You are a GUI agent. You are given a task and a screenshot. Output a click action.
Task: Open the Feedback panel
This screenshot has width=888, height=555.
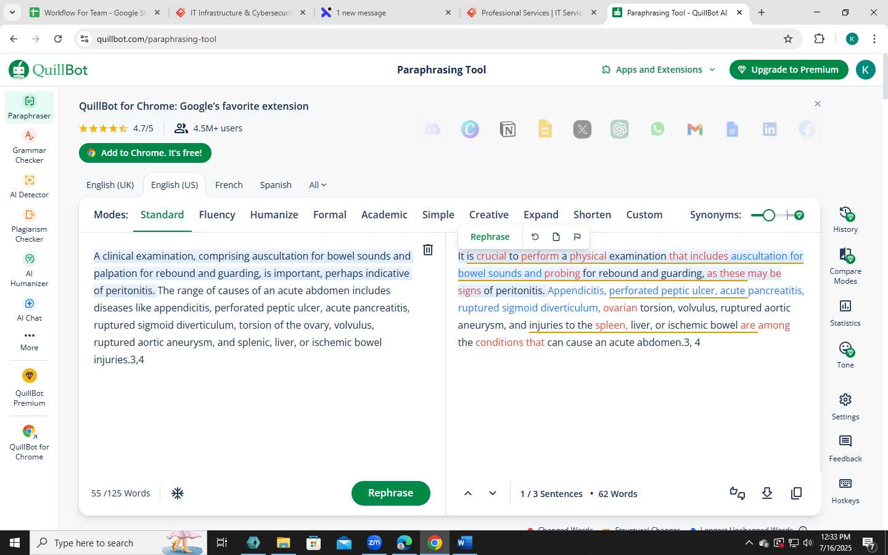(845, 448)
